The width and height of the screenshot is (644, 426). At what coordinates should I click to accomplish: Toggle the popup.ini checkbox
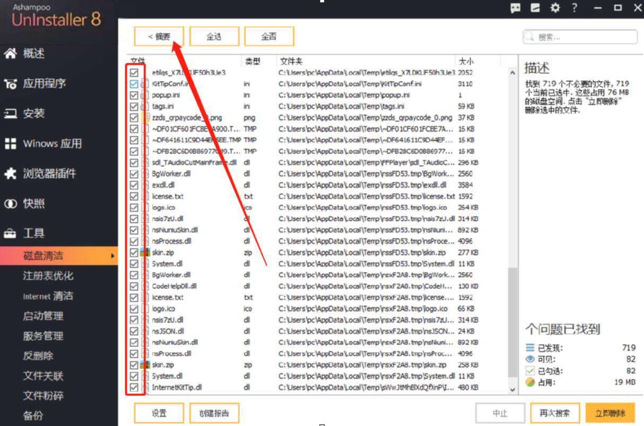click(x=134, y=95)
